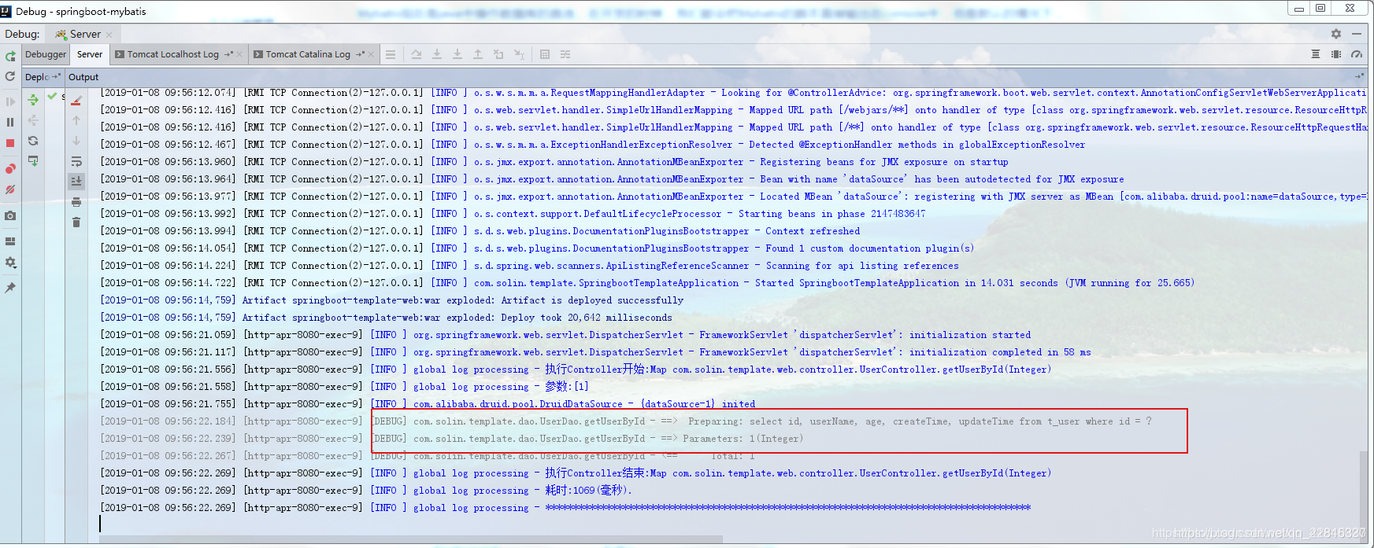The width and height of the screenshot is (1374, 548).
Task: Click Trace Current Stream Chain icon
Action: [x=565, y=54]
